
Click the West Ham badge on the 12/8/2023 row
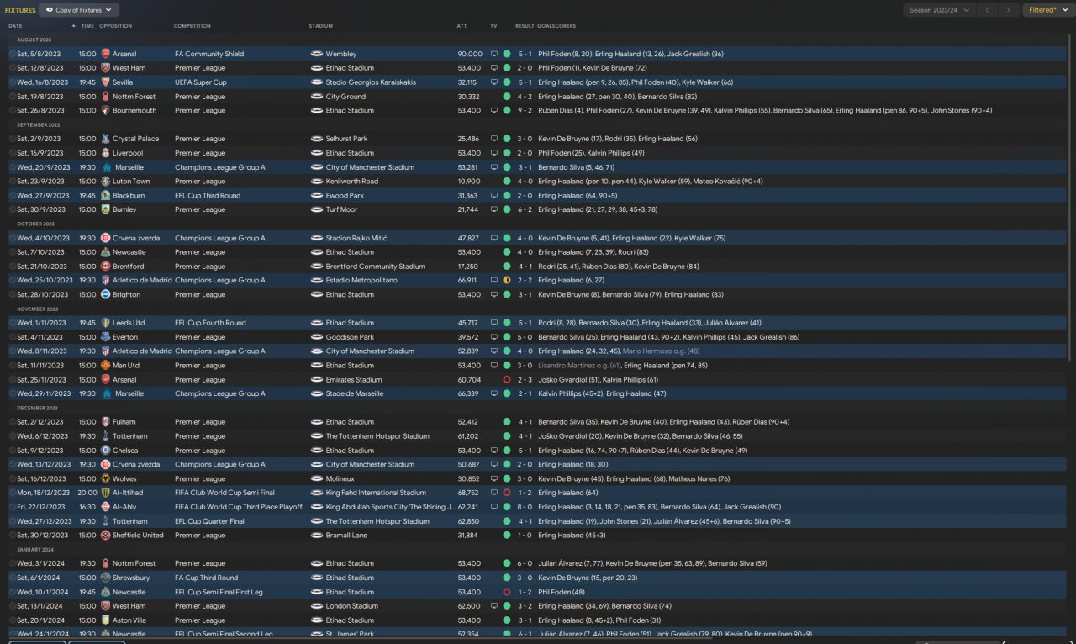click(x=105, y=68)
